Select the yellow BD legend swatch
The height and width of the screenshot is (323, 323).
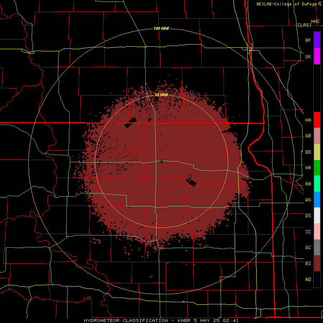click(317, 152)
